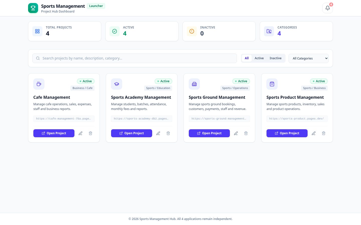This screenshot has width=361, height=225.
Task: Click the sports-ground-management URL text
Action: (x=219, y=119)
